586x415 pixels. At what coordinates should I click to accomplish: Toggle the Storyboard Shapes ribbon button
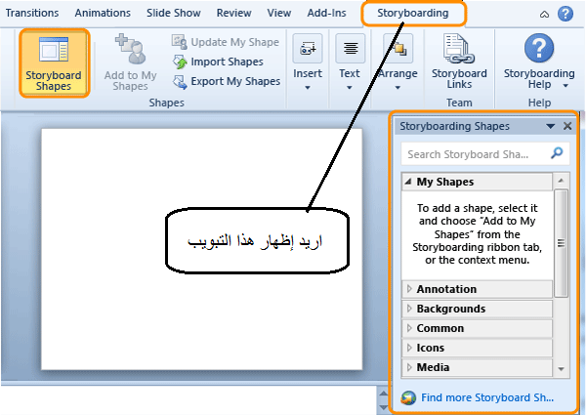pyautogui.click(x=54, y=63)
